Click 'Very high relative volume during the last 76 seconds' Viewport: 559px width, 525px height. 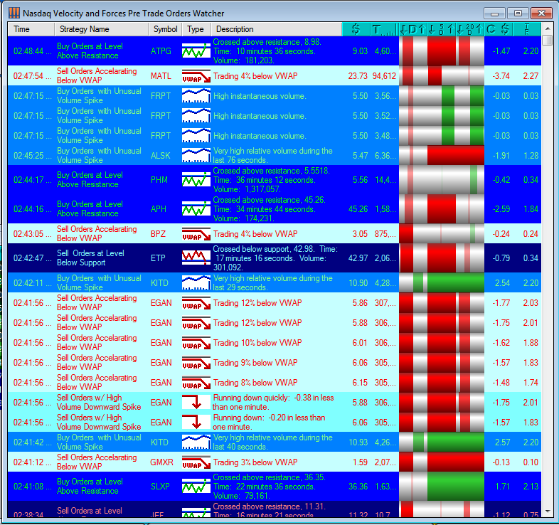click(x=272, y=156)
